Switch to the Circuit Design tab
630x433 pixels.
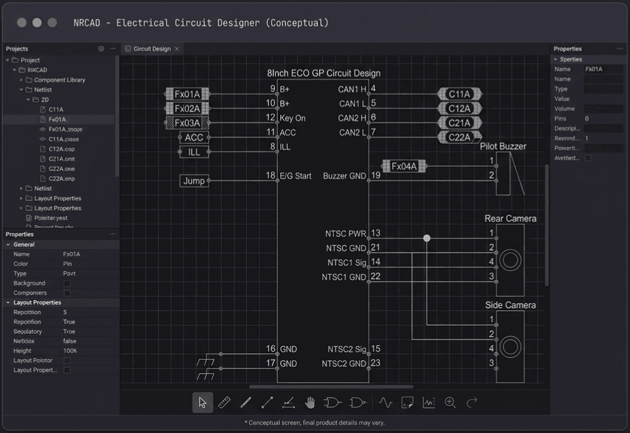pos(152,49)
